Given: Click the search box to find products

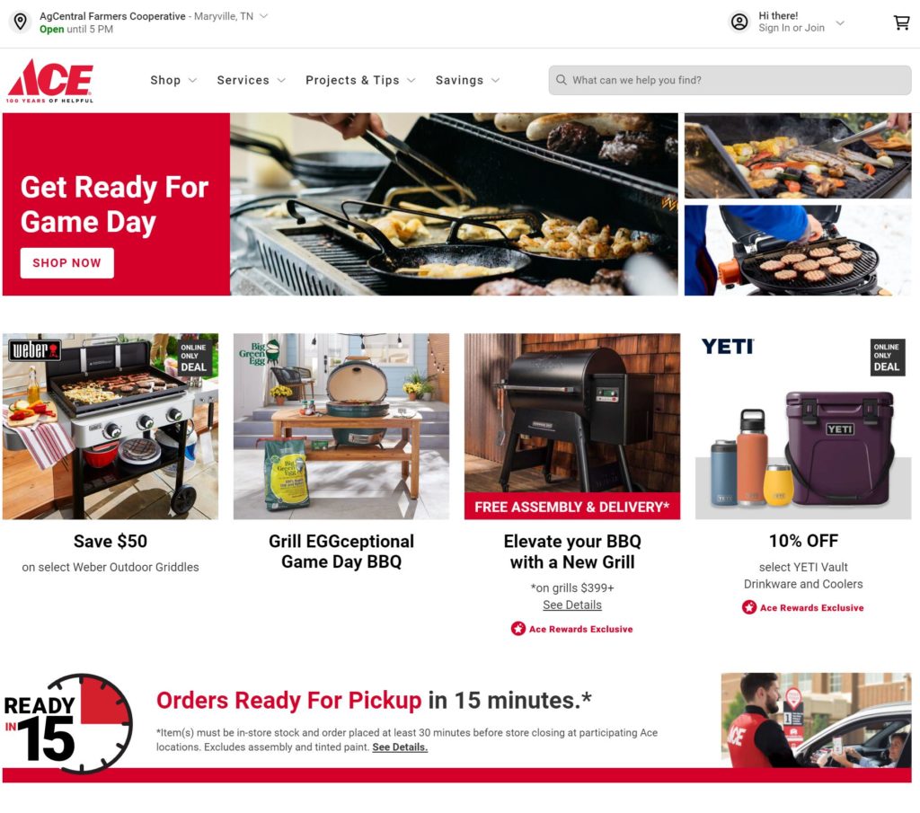Looking at the screenshot, I should click(730, 80).
